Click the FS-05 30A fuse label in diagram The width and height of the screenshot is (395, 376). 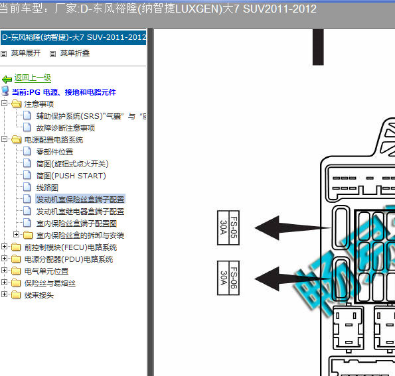[x=228, y=227]
